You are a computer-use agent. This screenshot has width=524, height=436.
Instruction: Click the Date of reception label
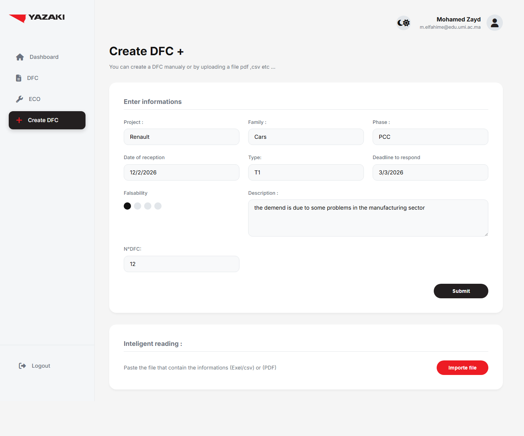(x=144, y=157)
